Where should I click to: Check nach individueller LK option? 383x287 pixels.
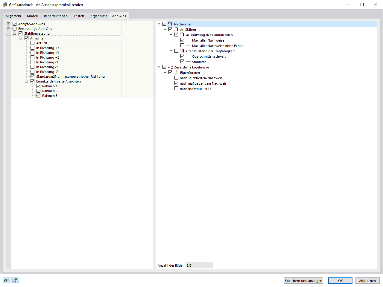point(177,88)
